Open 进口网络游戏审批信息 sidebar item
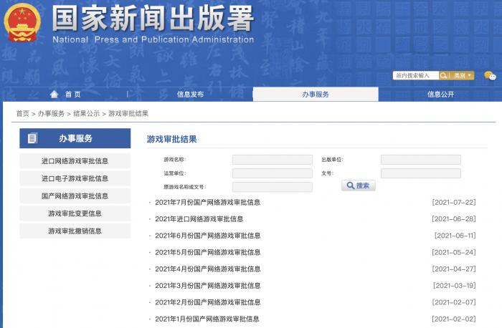Image resolution: width=502 pixels, height=328 pixels. [75, 161]
